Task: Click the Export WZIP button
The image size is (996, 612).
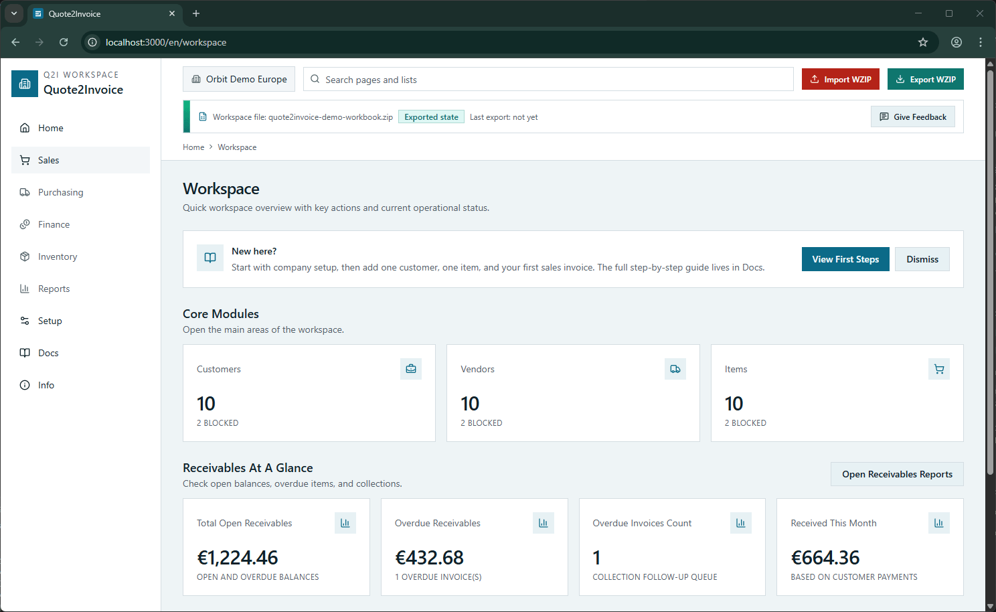Action: click(925, 78)
